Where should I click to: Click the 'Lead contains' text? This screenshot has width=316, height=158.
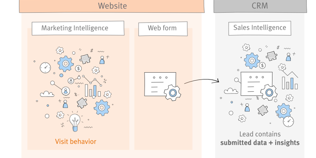coord(260,134)
